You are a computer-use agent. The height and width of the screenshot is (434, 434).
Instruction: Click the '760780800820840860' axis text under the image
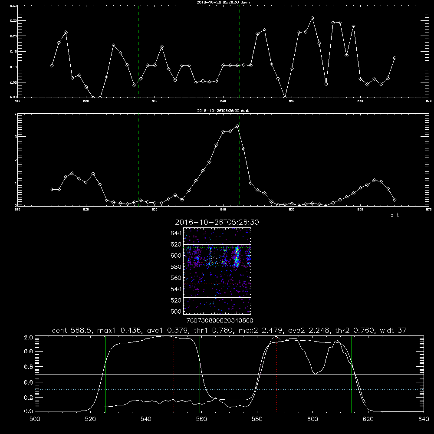coord(220,321)
